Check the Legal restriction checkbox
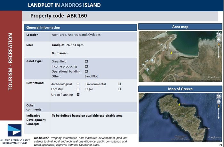The height and width of the screenshot is (147, 224). coord(119,89)
